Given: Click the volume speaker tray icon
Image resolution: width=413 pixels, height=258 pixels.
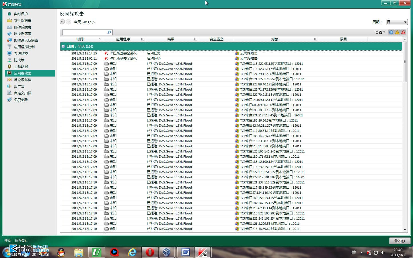Looking at the screenshot, I should [383, 253].
